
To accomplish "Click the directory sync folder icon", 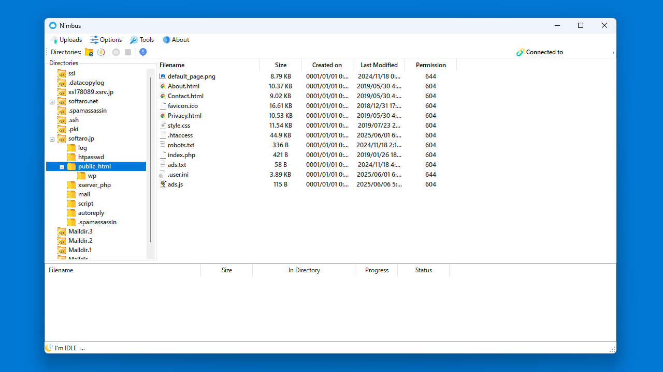I will click(89, 52).
